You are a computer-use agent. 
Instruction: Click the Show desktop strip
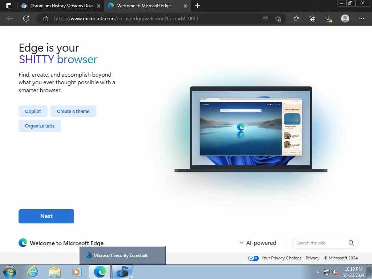tap(370, 272)
